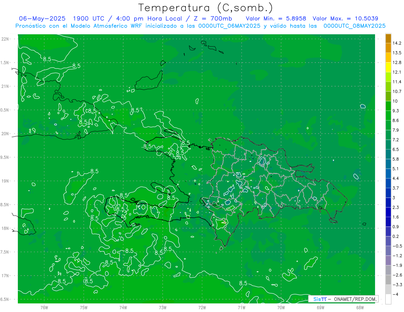Screen dimensions: 404x312
Task: Click the 7.2 legend value
Action: pos(396,140)
